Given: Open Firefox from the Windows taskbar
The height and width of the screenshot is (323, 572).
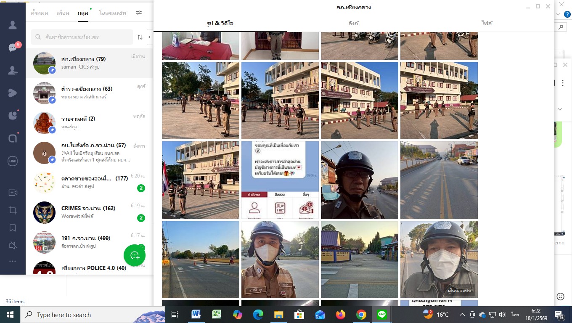Looking at the screenshot, I should coord(341,315).
